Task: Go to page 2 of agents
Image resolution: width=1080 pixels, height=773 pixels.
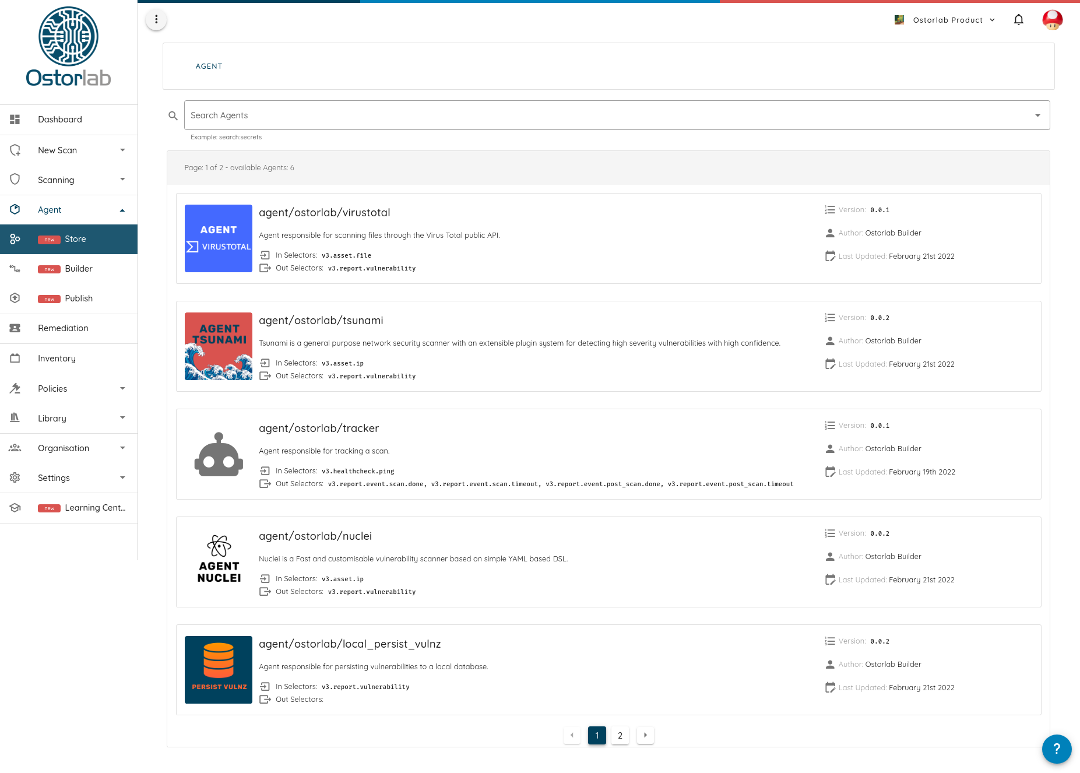Action: (x=620, y=735)
